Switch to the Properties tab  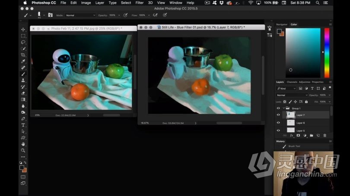click(318, 82)
